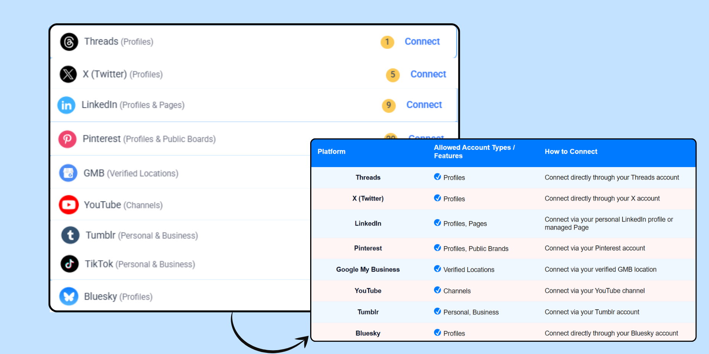
Task: Click the 'Channels' feature text
Action: click(x=457, y=291)
